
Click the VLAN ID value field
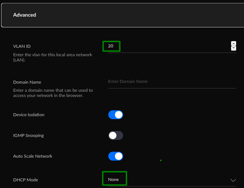pos(111,46)
